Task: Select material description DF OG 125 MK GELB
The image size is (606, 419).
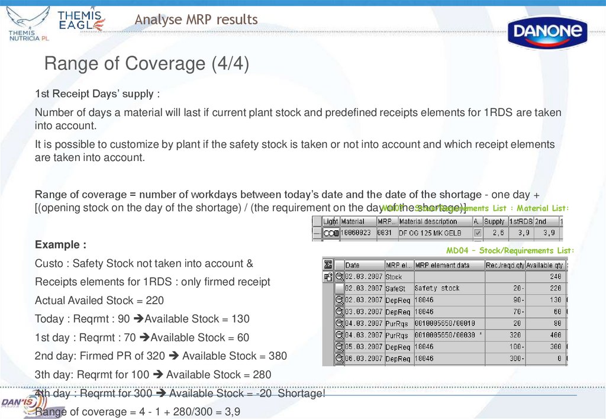Action: click(429, 232)
